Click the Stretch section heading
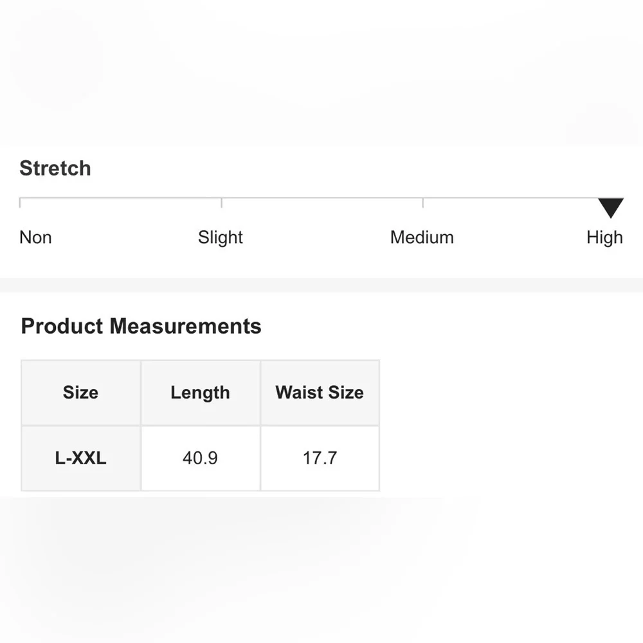This screenshot has width=643, height=643. [x=55, y=168]
